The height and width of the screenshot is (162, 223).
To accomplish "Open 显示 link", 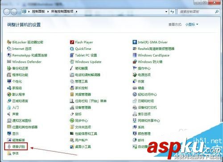I will click(x=16, y=133).
